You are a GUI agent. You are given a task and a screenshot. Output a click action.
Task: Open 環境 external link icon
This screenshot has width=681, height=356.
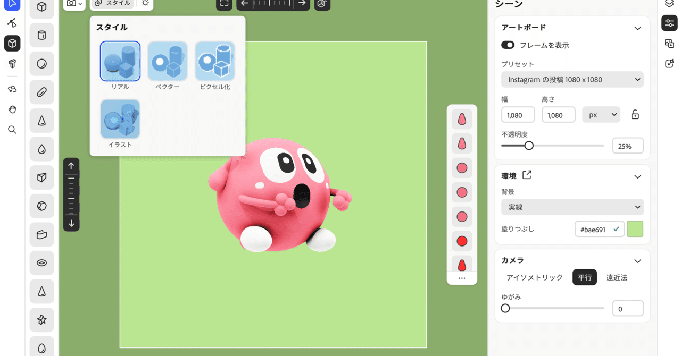[x=527, y=175]
